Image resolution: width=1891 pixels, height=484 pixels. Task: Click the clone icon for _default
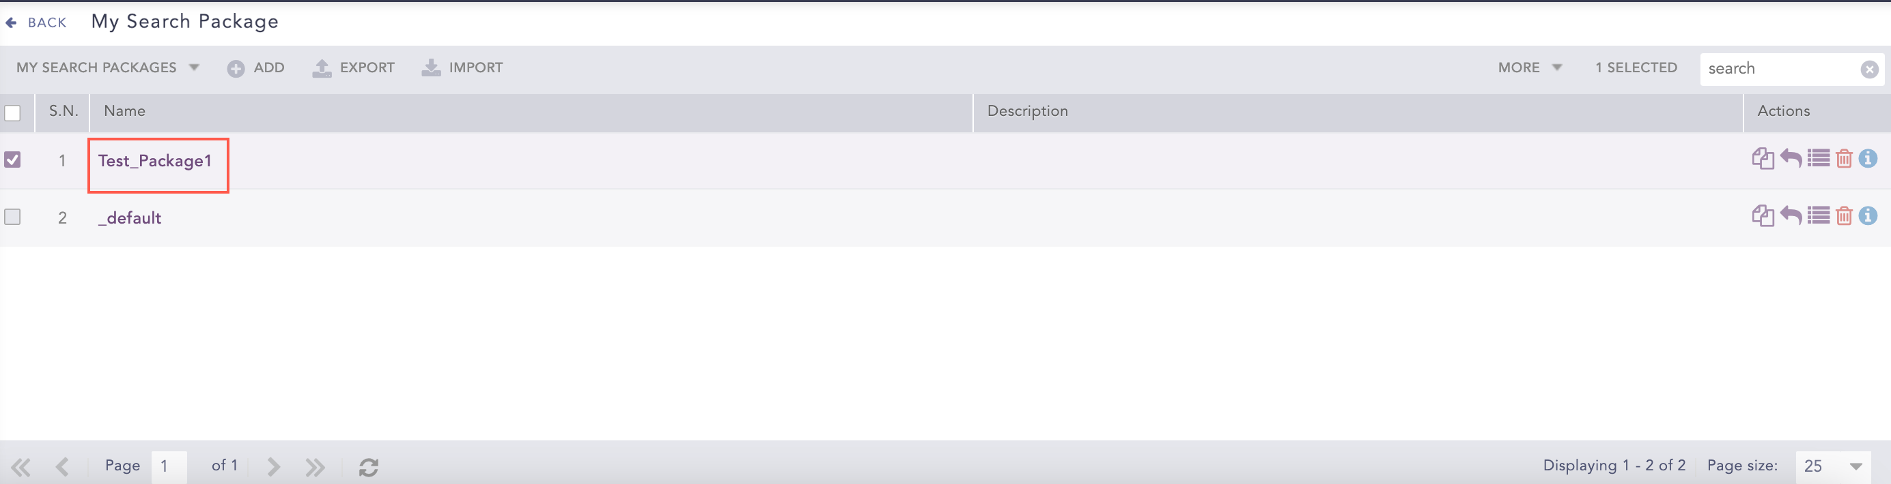point(1762,216)
